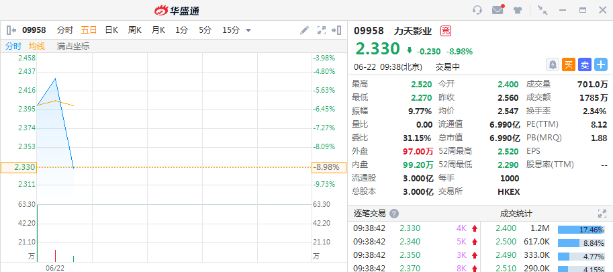Click the 今开 value 2.400
The image size is (613, 272).
(508, 85)
